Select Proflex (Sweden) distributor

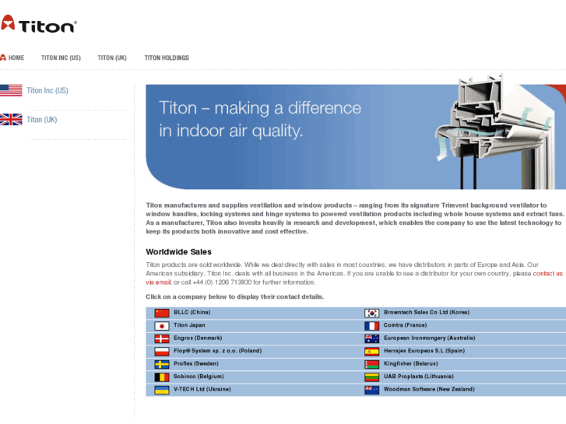(196, 363)
